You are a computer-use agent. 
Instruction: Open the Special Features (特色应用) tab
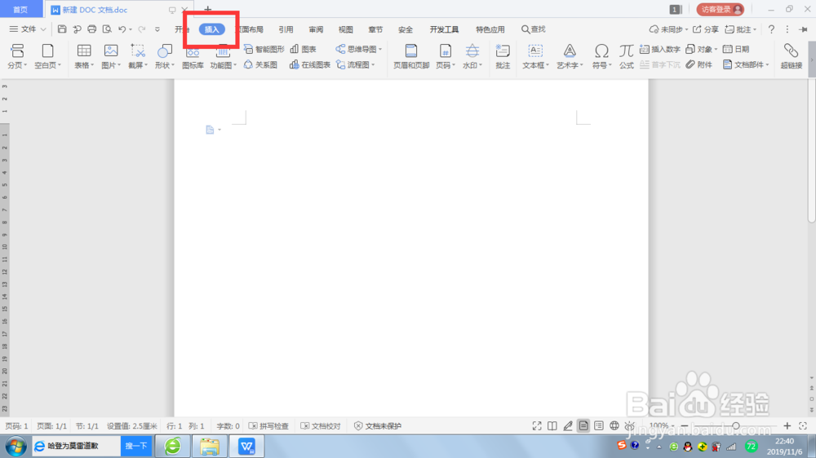pos(490,29)
